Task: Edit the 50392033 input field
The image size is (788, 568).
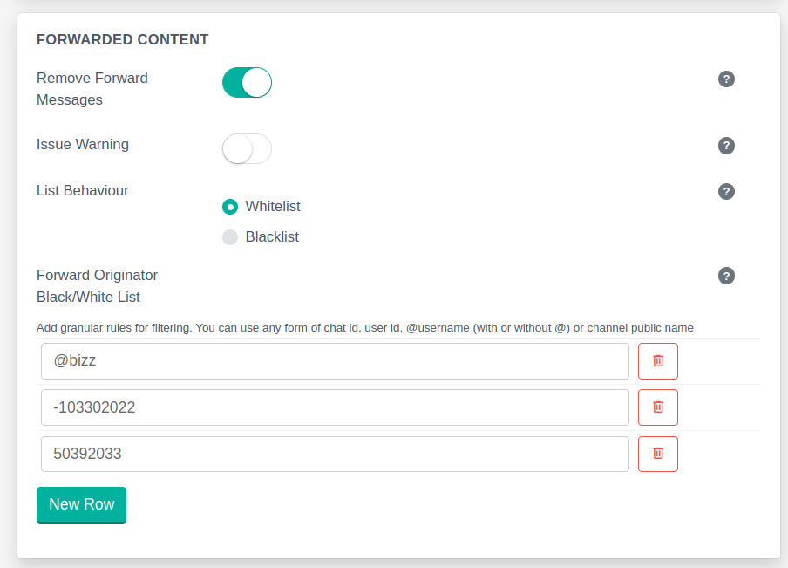Action: point(335,454)
